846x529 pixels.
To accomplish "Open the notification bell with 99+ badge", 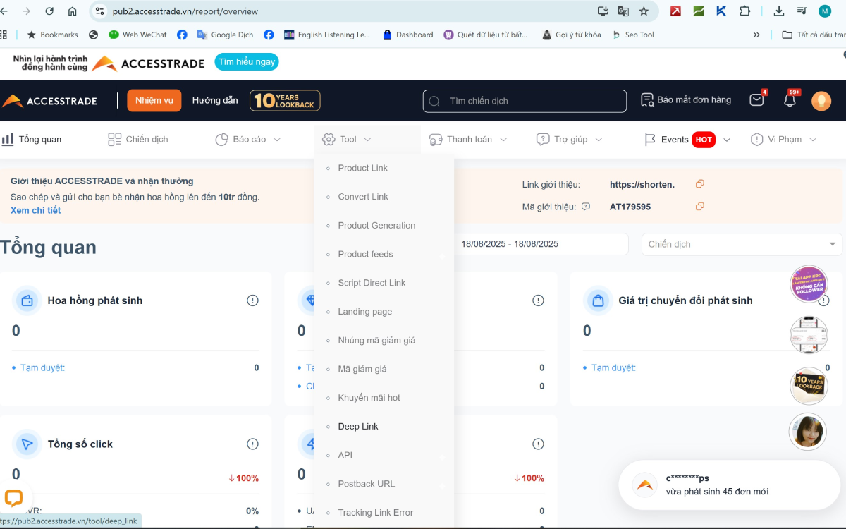I will 789,100.
